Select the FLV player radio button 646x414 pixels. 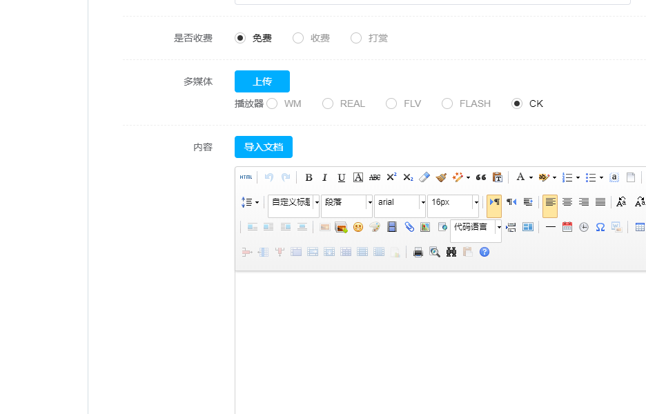point(391,103)
